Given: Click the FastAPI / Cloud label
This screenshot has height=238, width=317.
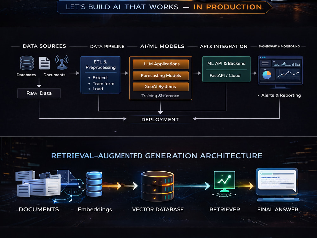Looking at the screenshot, I should click(225, 76).
